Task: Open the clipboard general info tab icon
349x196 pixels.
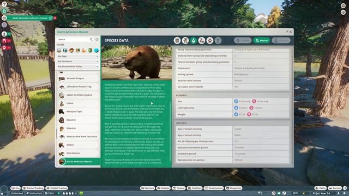Action: click(x=177, y=40)
